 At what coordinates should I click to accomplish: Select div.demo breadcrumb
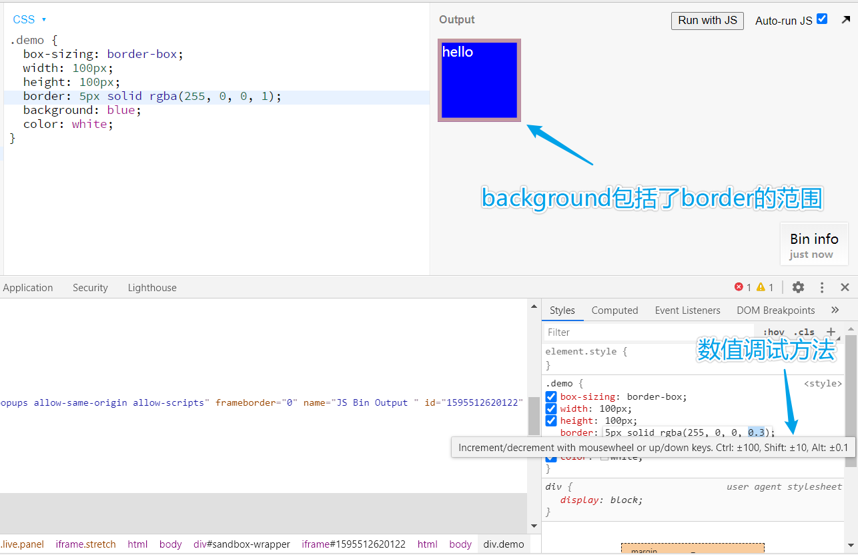504,544
